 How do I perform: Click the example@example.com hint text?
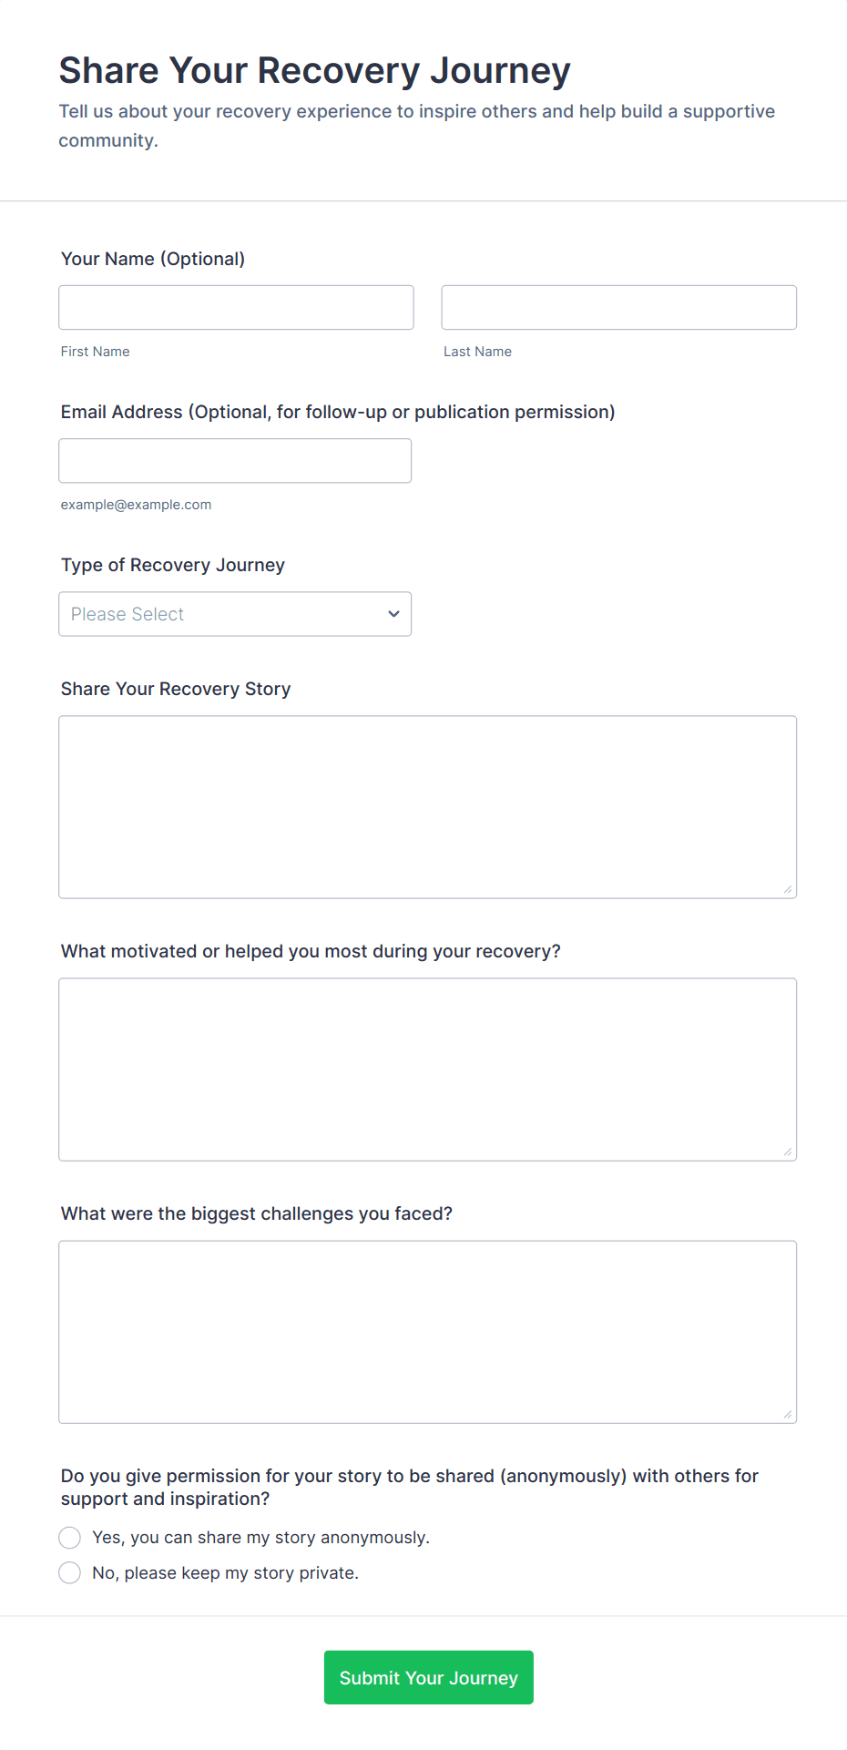point(136,505)
